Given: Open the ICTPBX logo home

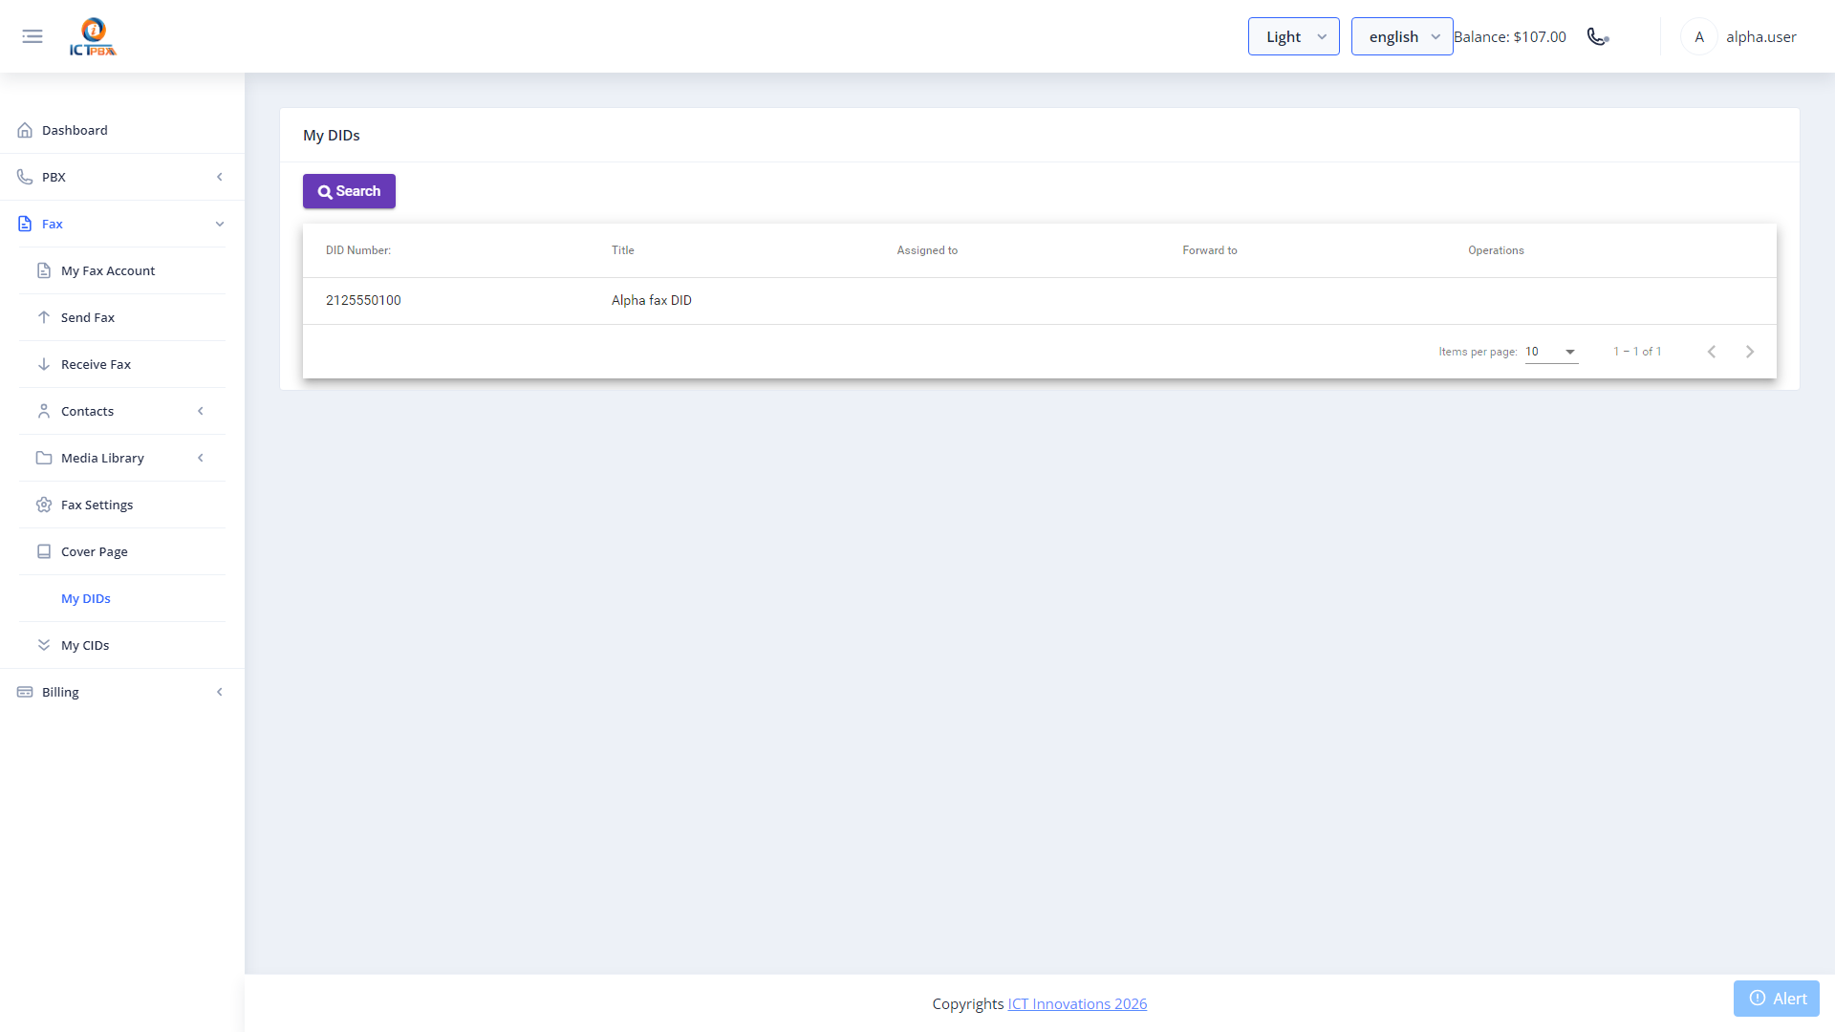Looking at the screenshot, I should point(93,36).
